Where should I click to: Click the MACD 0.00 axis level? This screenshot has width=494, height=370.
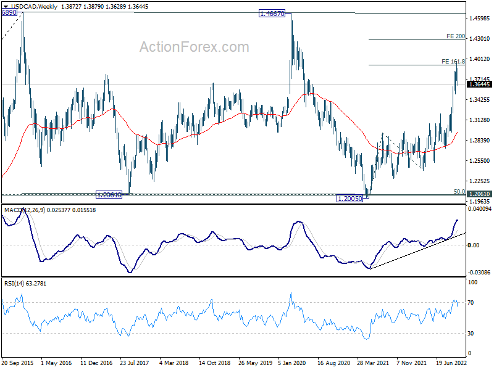point(474,245)
